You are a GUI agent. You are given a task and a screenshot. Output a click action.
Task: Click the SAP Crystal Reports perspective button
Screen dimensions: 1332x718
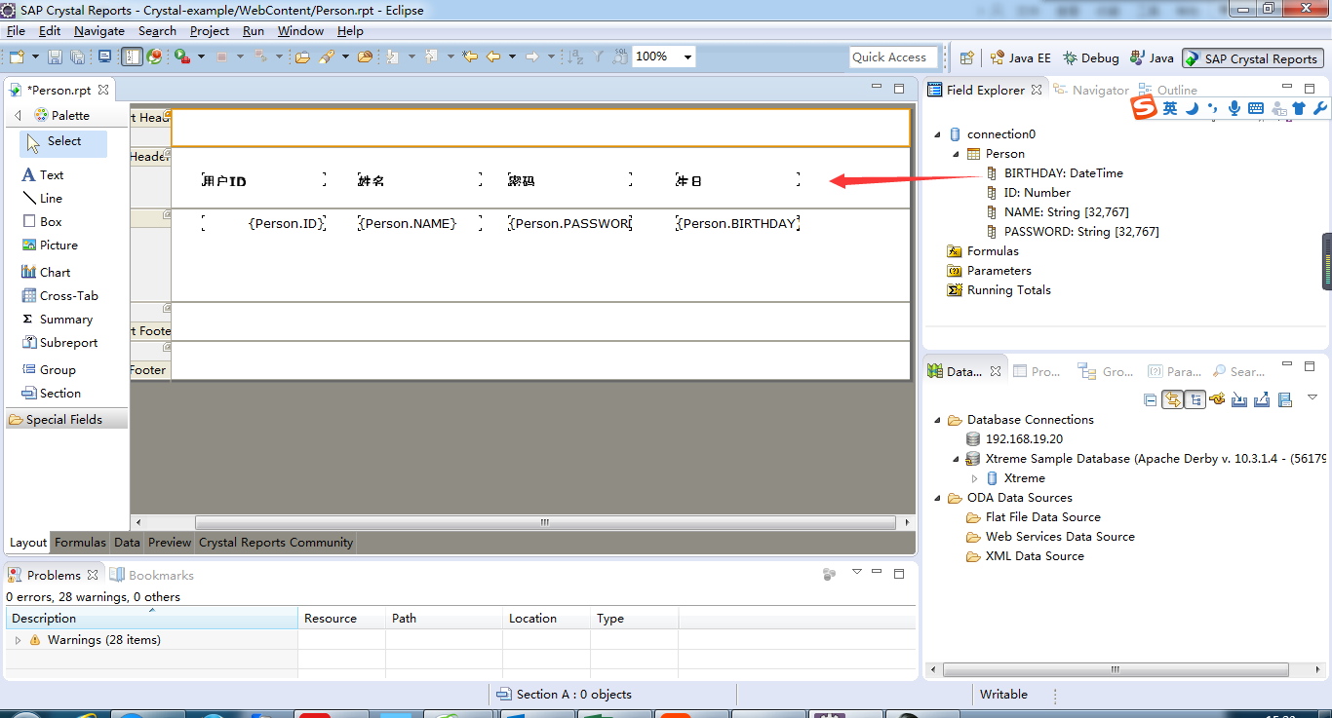(x=1252, y=57)
